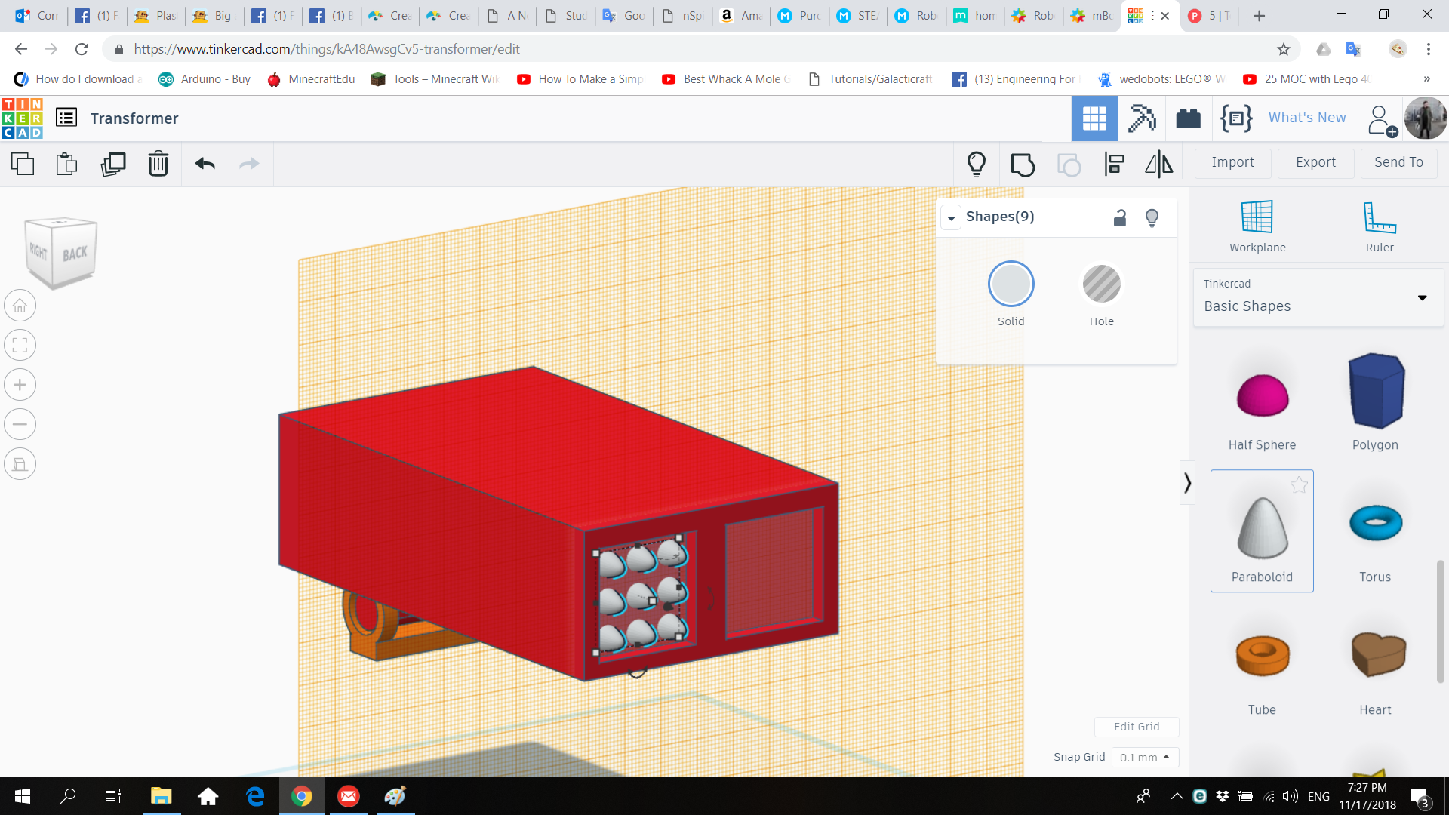
Task: Open the Align tool
Action: point(1114,164)
